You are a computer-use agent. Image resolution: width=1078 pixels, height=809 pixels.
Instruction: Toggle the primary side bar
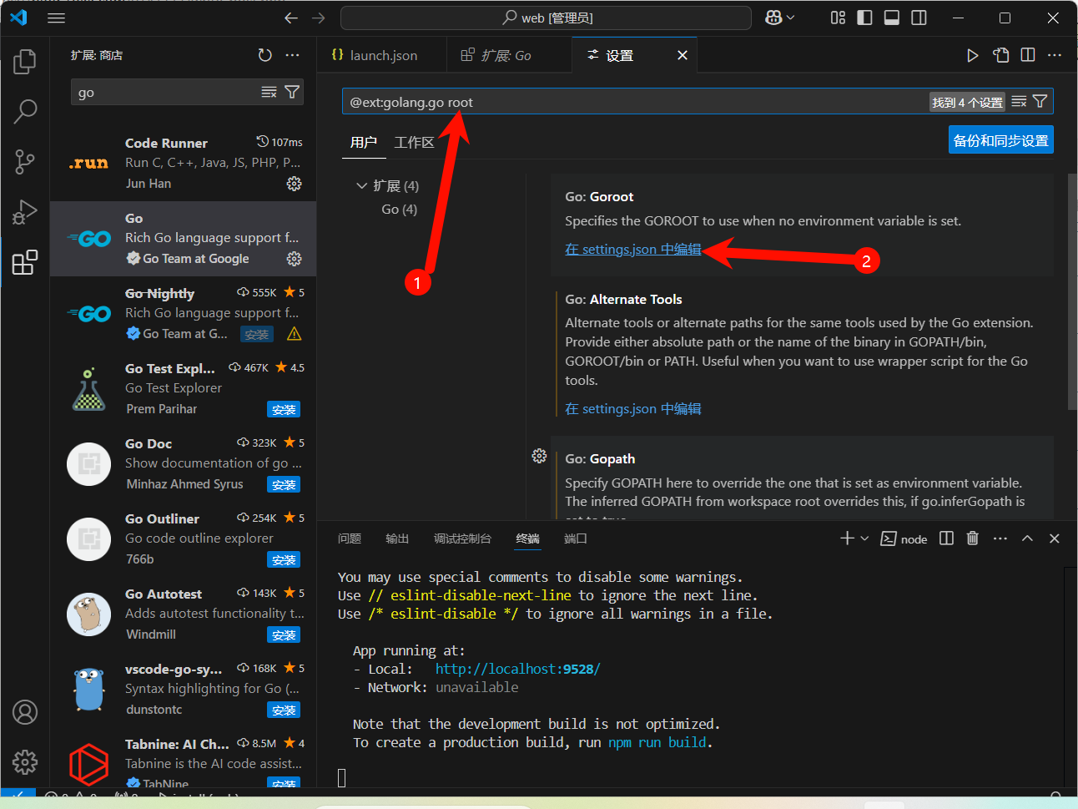point(864,18)
